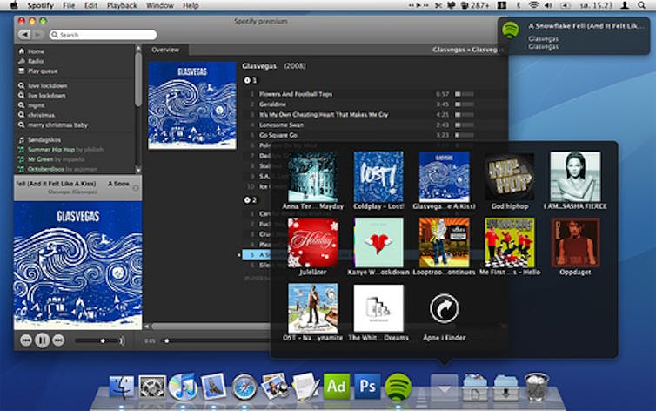Open 'God hiphop' stack item
Screen dimensions: 656x411
(510, 181)
